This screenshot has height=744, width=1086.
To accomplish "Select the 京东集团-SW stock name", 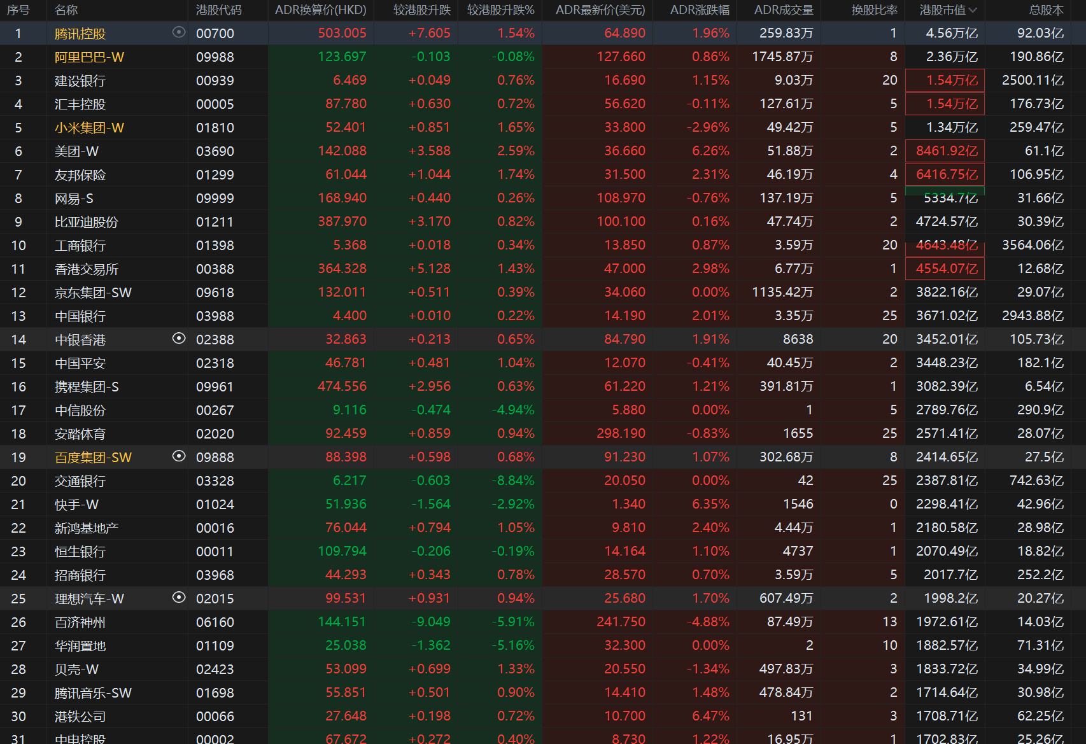I will (x=93, y=292).
